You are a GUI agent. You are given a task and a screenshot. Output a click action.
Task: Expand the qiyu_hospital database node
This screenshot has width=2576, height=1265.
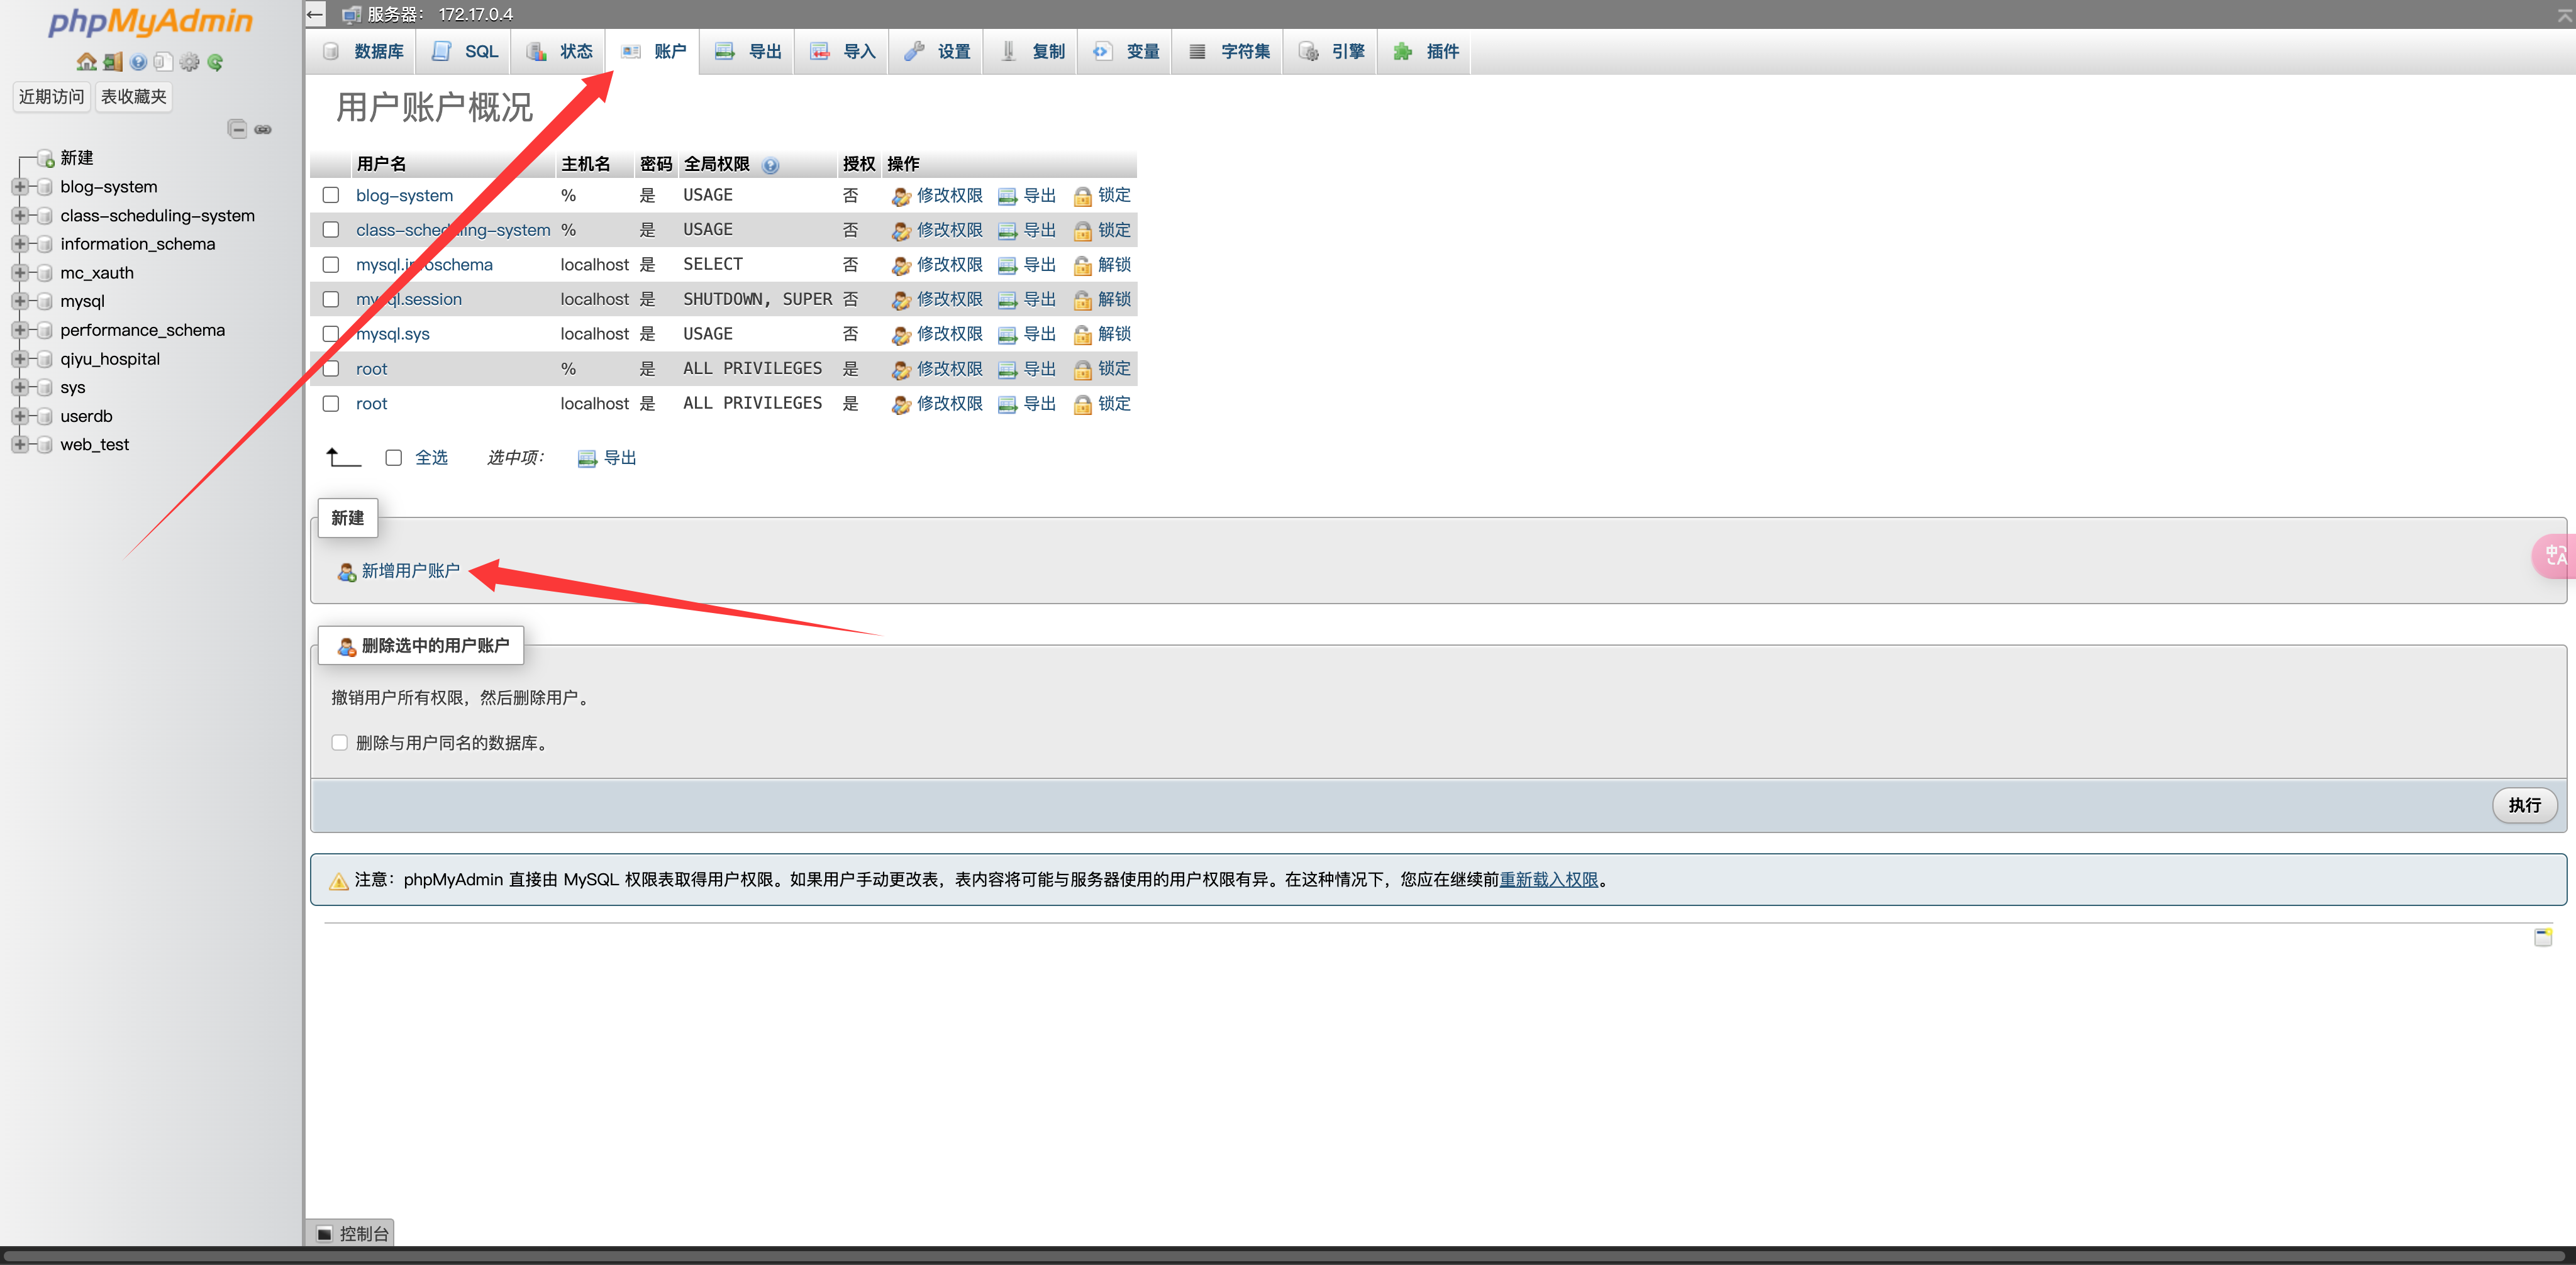19,359
